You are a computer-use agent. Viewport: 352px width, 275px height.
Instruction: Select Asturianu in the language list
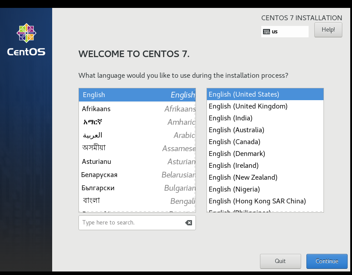137,162
